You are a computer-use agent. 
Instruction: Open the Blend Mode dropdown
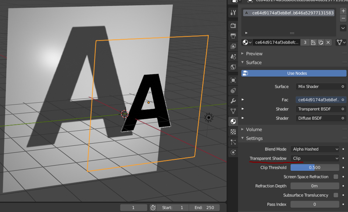(x=315, y=149)
